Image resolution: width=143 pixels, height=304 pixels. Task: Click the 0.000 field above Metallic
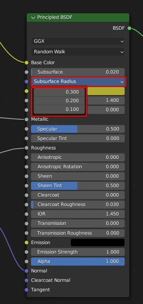(x=106, y=110)
